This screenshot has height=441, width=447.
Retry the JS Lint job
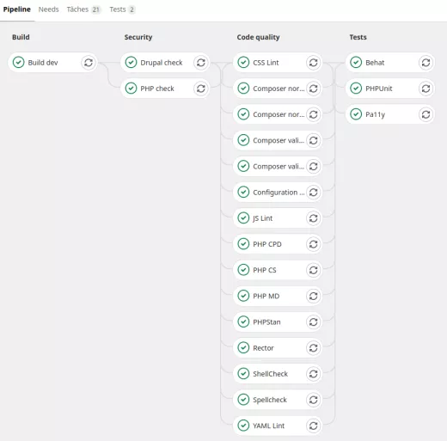(314, 218)
